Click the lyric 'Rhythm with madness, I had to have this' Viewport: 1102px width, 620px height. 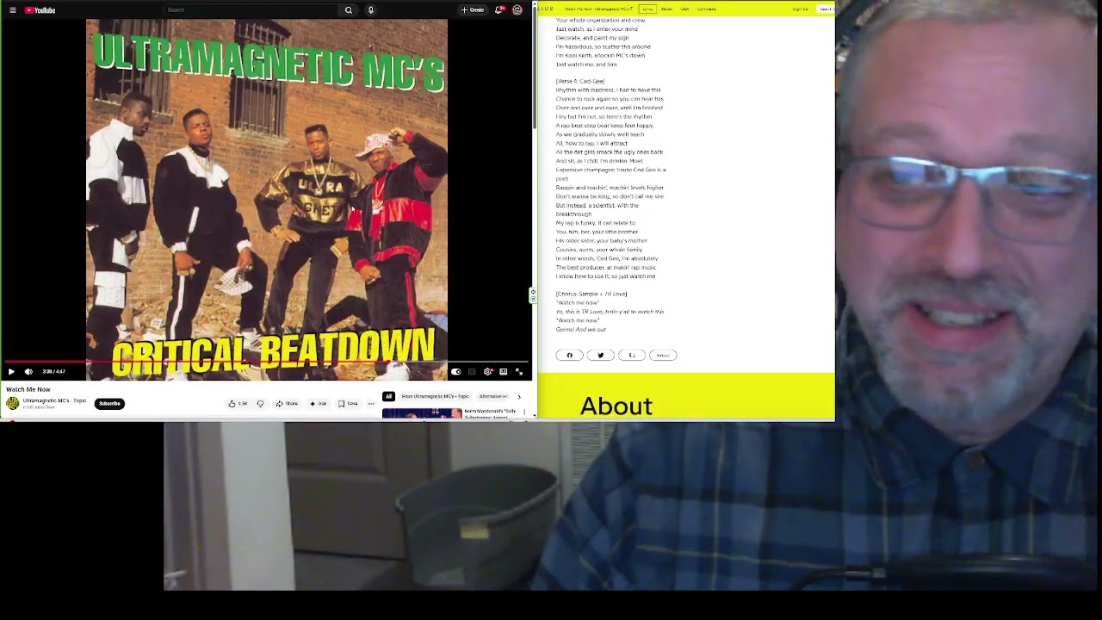click(608, 90)
